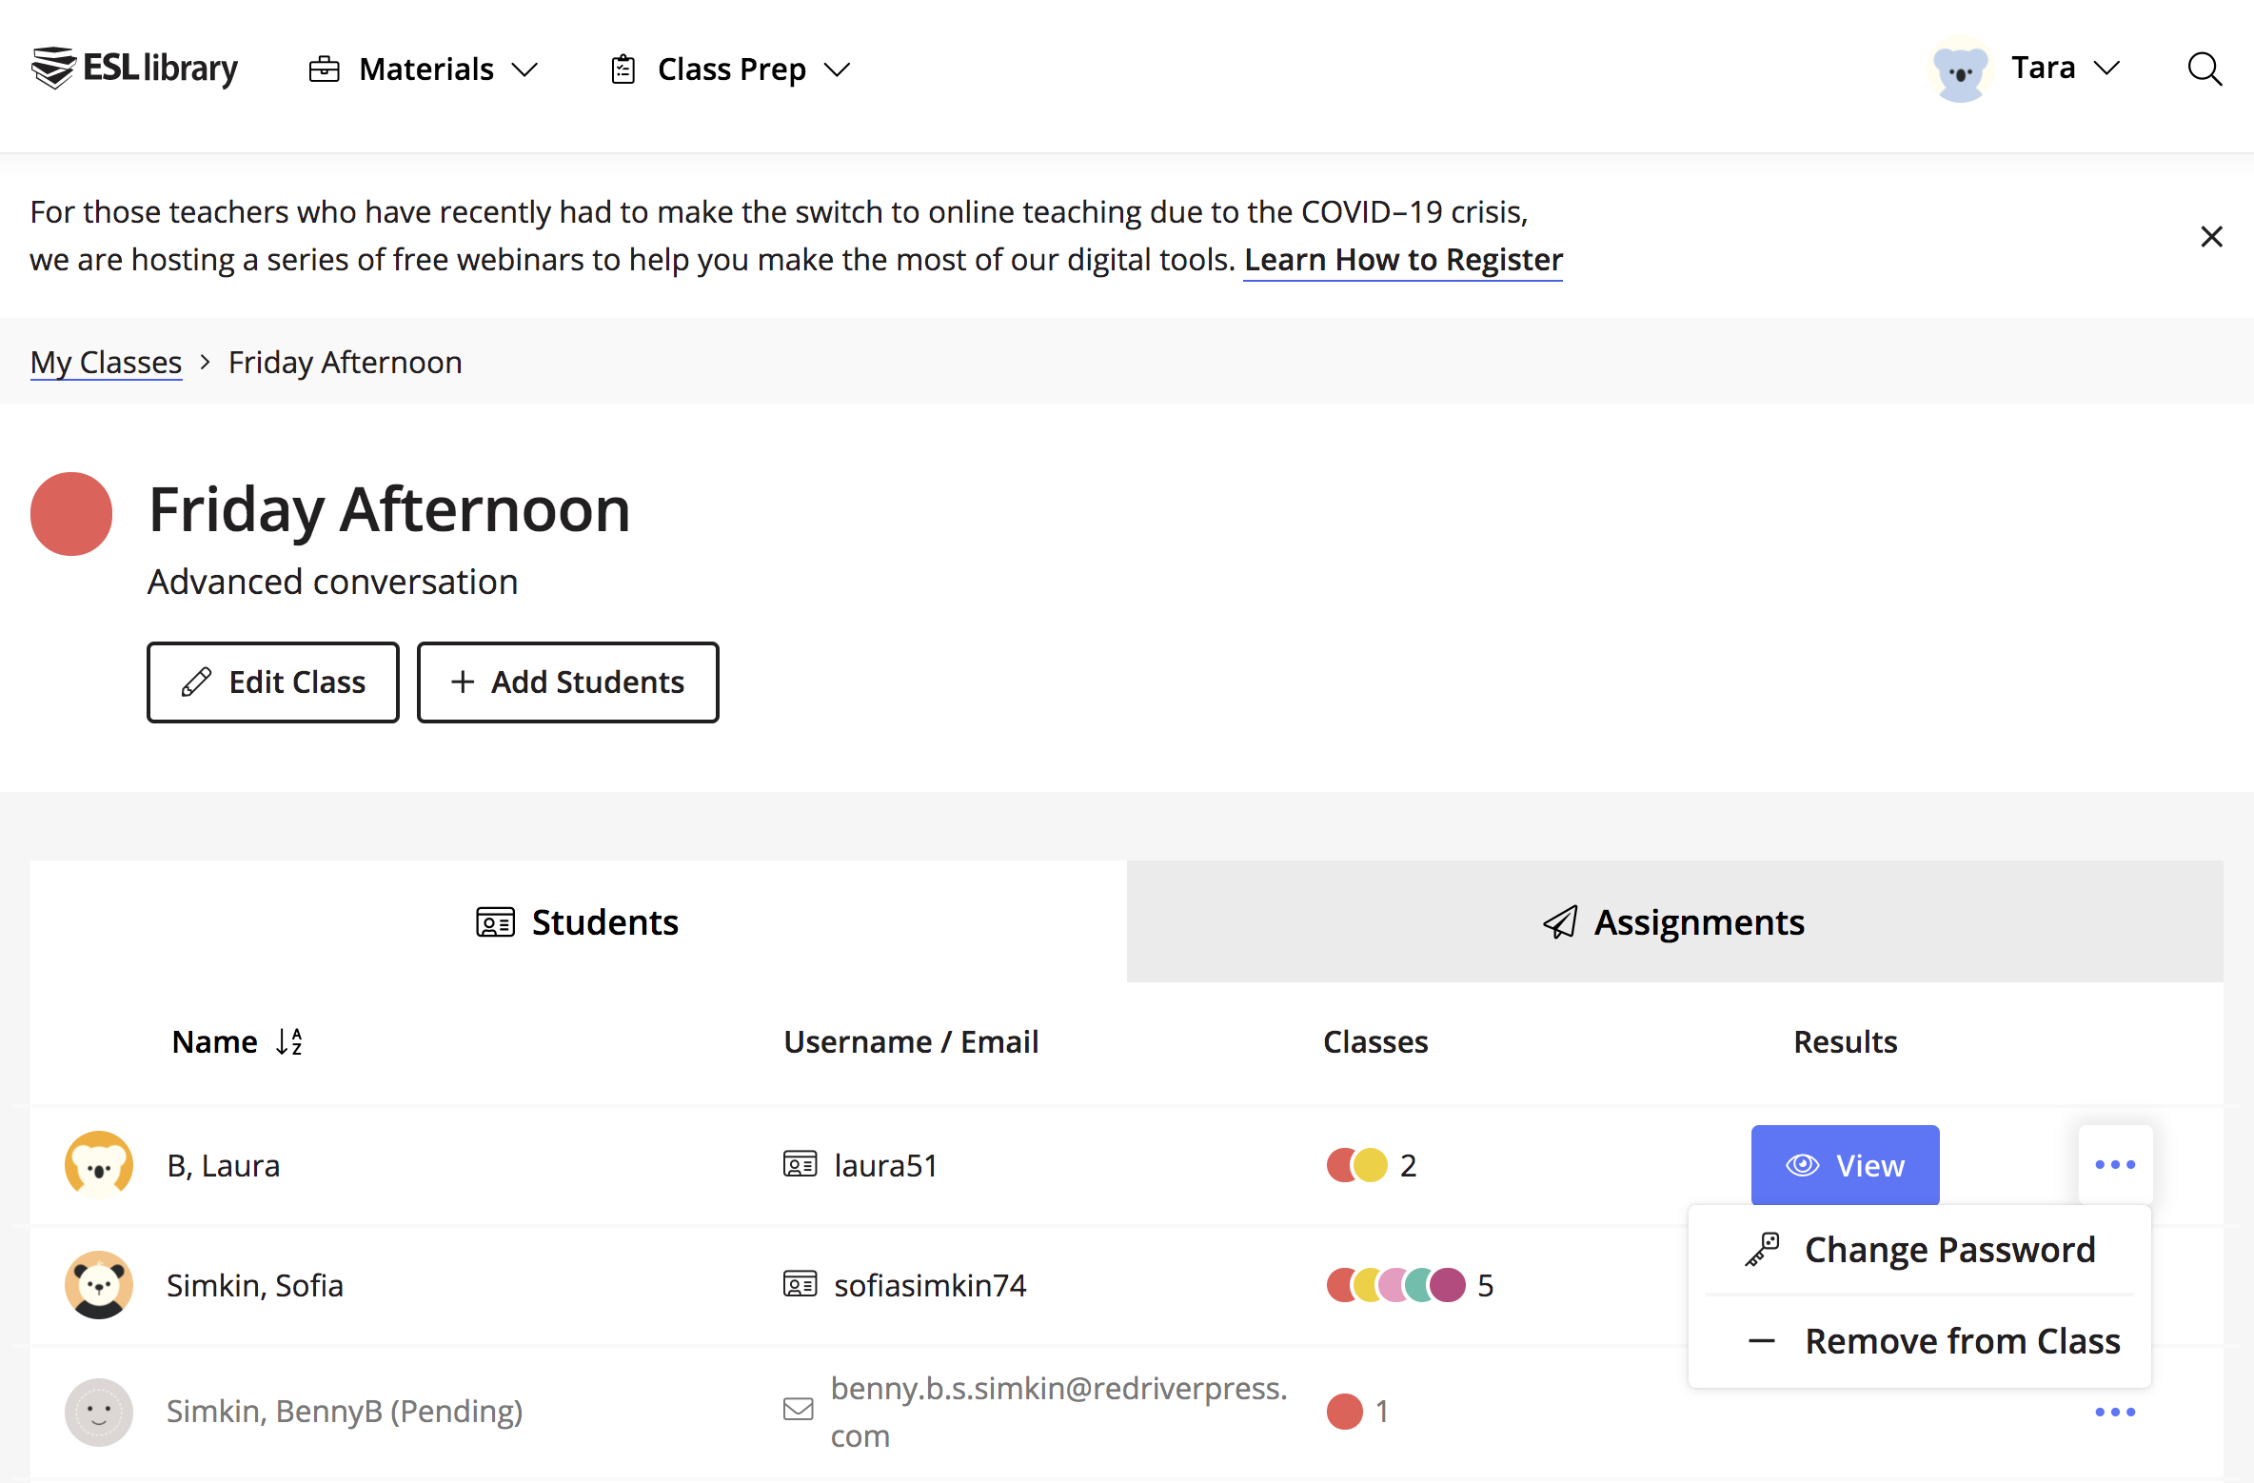Viewport: 2254px width, 1483px height.
Task: Open the search magnifier icon
Action: click(x=2205, y=69)
